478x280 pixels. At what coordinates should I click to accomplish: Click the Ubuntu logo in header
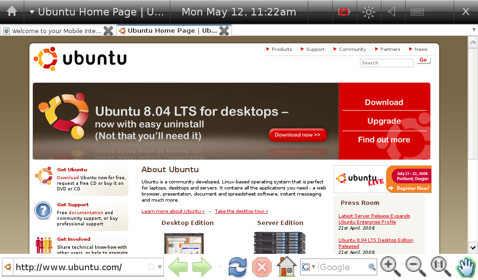point(80,58)
